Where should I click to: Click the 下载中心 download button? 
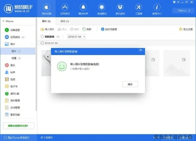pos(184,11)
